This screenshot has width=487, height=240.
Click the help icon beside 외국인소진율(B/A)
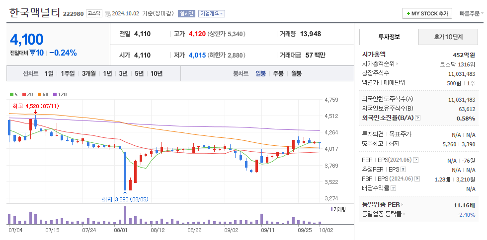[418, 118]
